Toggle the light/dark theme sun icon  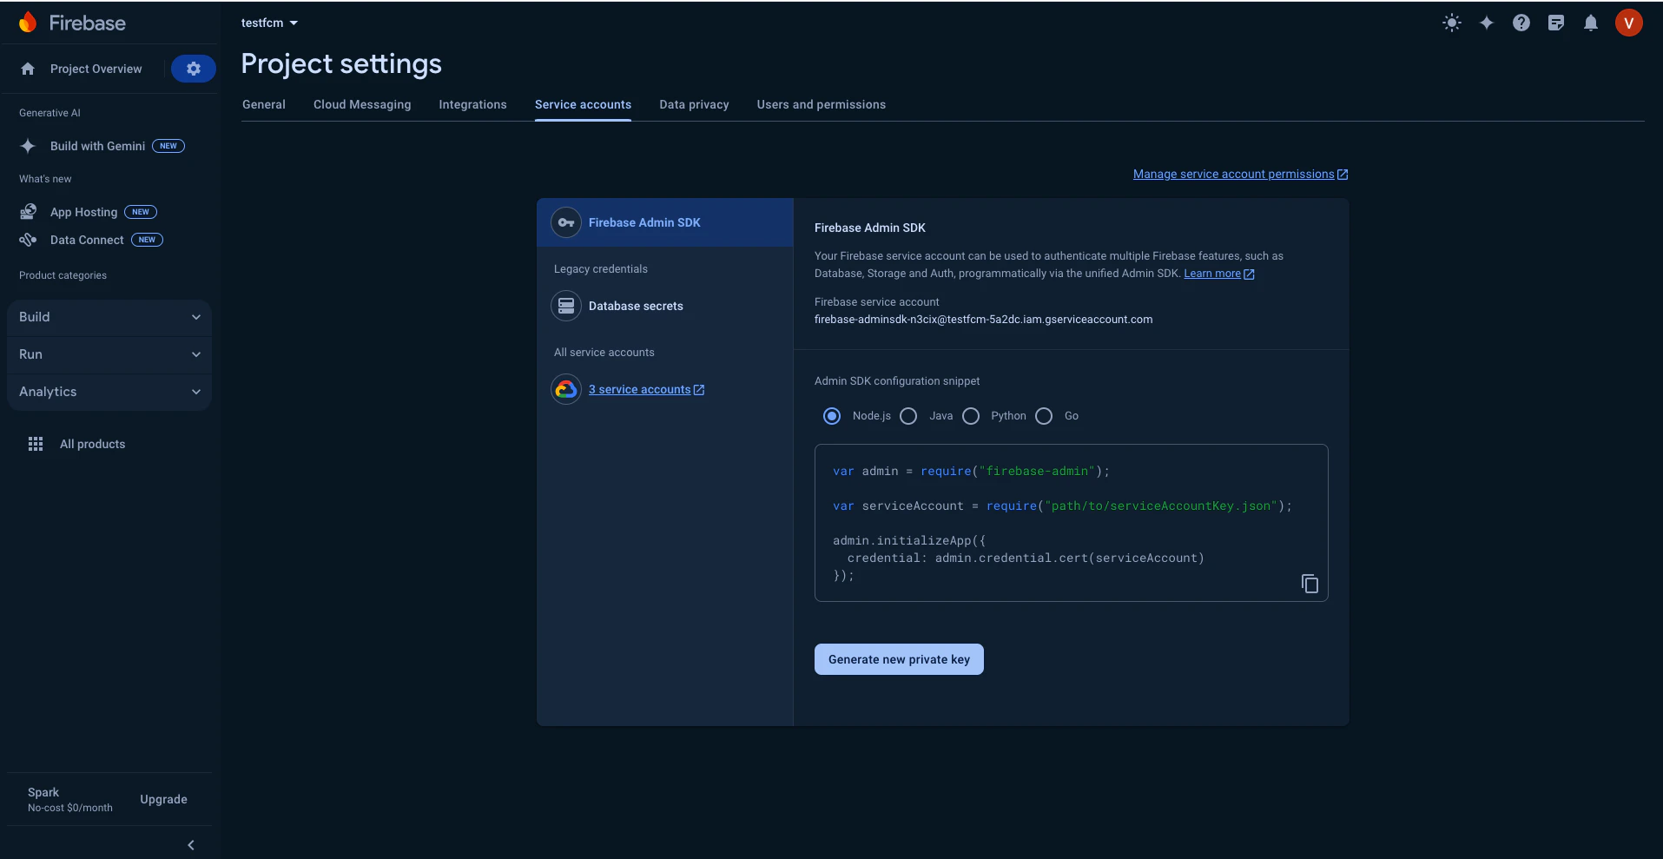[1451, 23]
